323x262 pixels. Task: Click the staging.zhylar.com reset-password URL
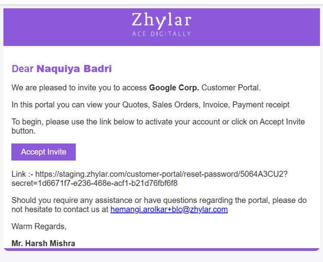pyautogui.click(x=161, y=174)
